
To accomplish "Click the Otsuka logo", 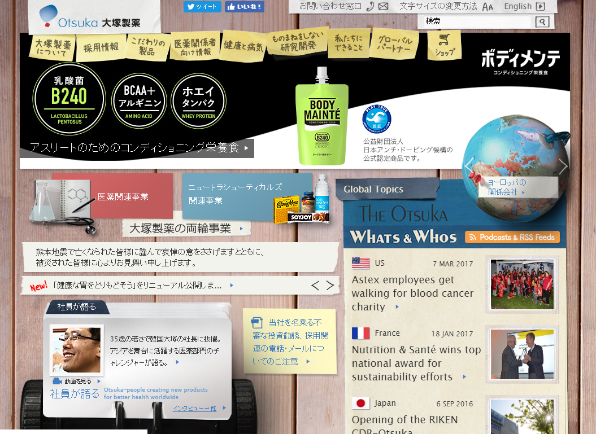I will 90,17.
